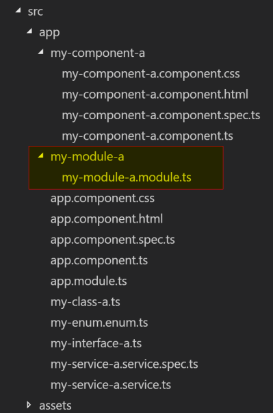Collapse the my-component-a folder arrow
The image size is (273, 413).
coord(41,52)
